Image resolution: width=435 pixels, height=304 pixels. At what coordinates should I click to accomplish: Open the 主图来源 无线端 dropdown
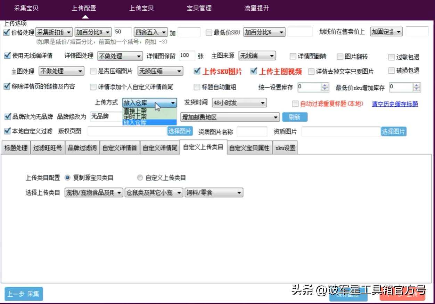[x=257, y=56]
